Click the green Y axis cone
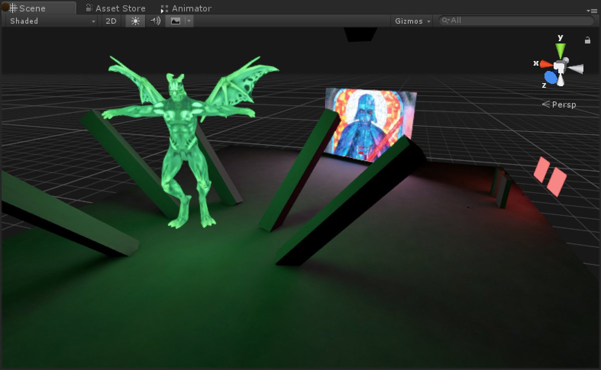 [560, 50]
